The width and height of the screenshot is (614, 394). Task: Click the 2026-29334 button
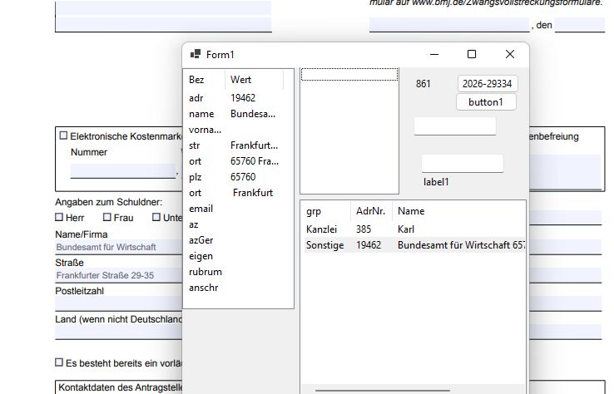tap(488, 84)
